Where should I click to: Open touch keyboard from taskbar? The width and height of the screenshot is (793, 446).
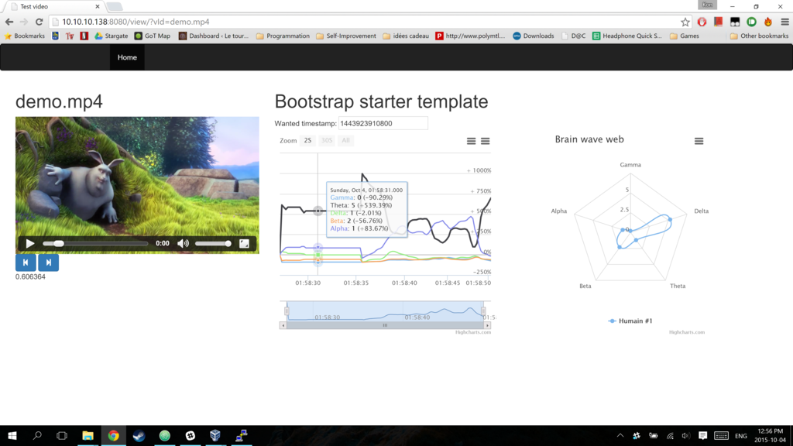point(721,435)
